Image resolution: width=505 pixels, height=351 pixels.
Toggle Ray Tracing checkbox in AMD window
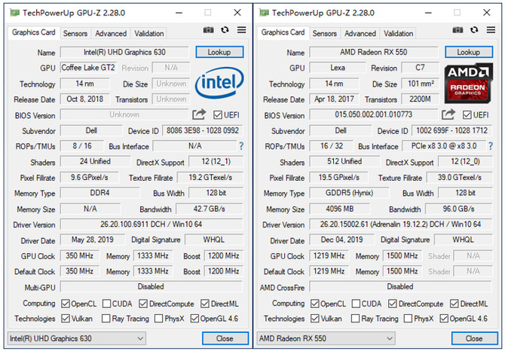click(x=355, y=319)
